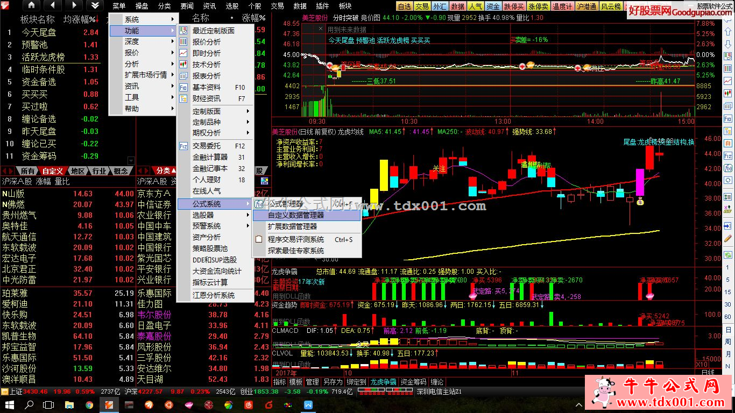Click the Windows search icon in the taskbar
735x413 pixels.
[x=29, y=404]
